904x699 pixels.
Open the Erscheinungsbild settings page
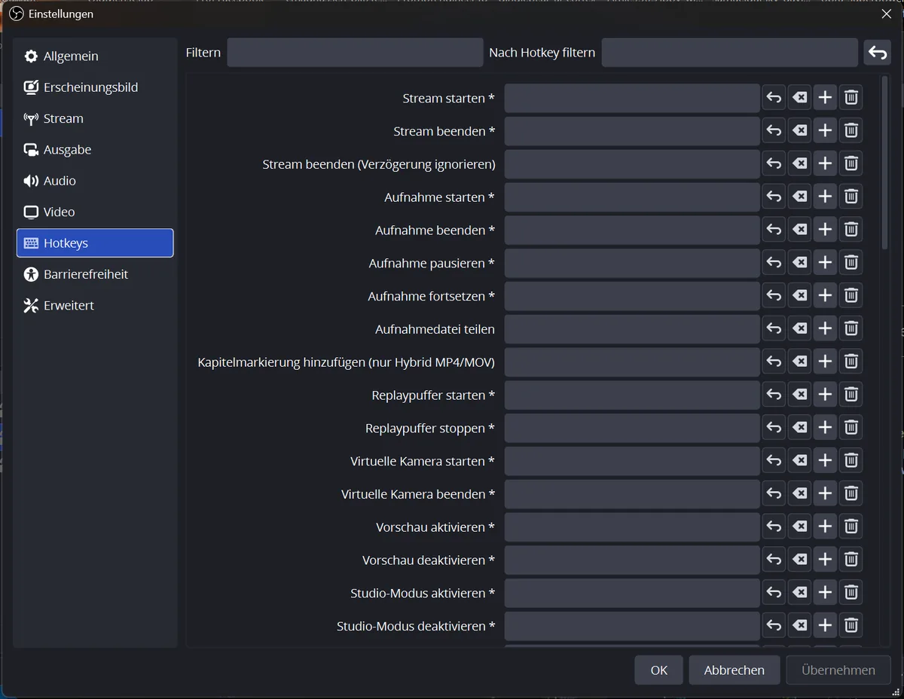coord(95,87)
